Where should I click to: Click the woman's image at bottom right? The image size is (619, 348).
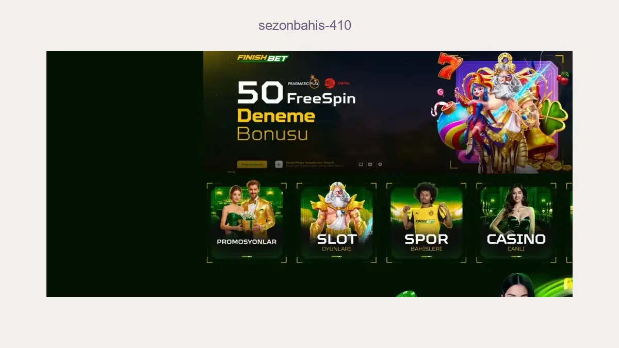(x=517, y=285)
